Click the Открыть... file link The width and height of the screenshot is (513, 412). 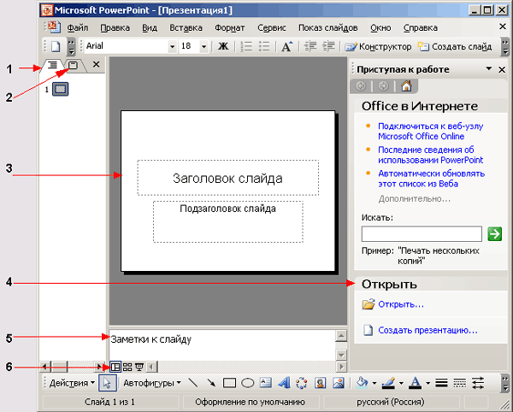tap(401, 304)
